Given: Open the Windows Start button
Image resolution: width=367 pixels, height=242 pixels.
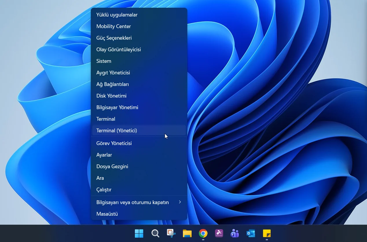Looking at the screenshot, I should pos(139,233).
